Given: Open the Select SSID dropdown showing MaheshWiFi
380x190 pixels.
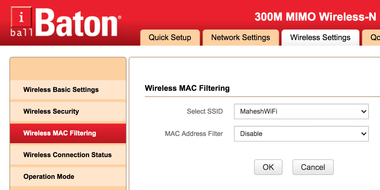Looking at the screenshot, I should tap(298, 111).
